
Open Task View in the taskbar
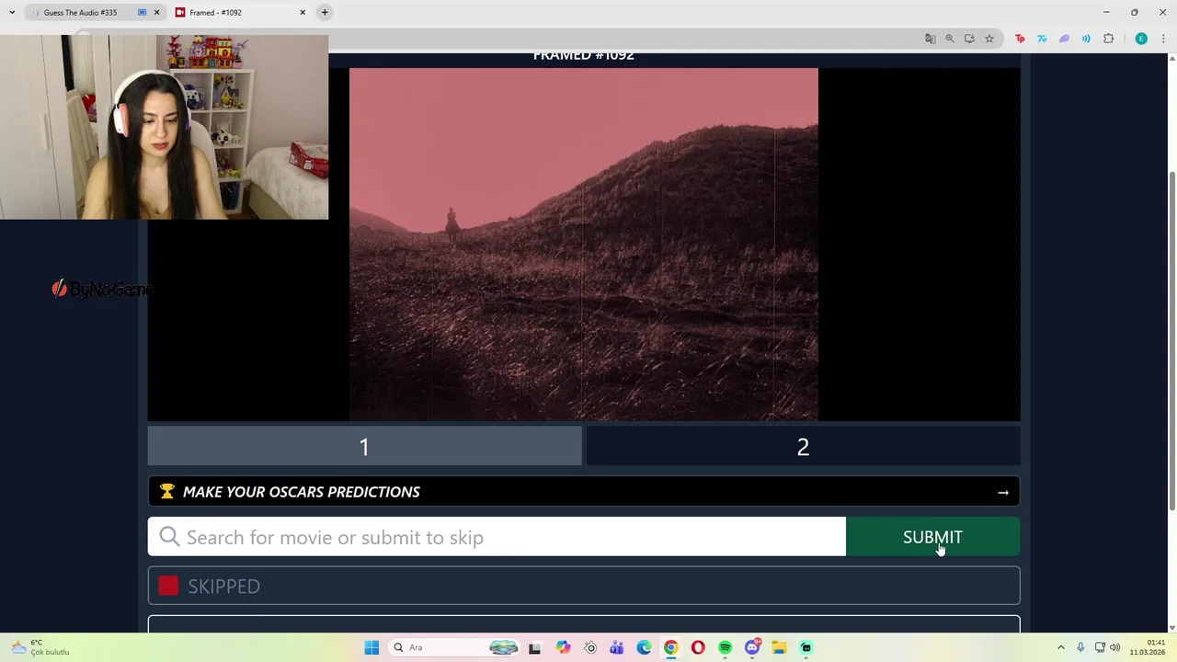coord(534,647)
